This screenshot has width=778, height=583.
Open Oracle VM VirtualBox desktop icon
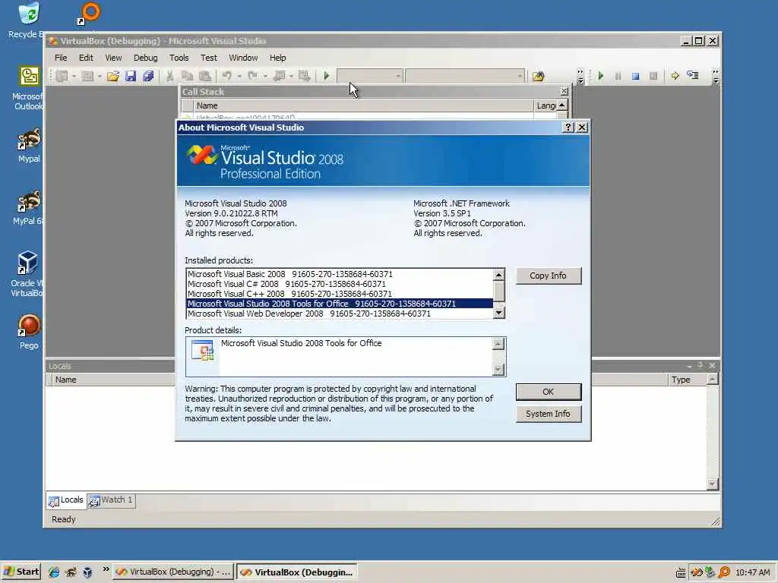tap(27, 273)
